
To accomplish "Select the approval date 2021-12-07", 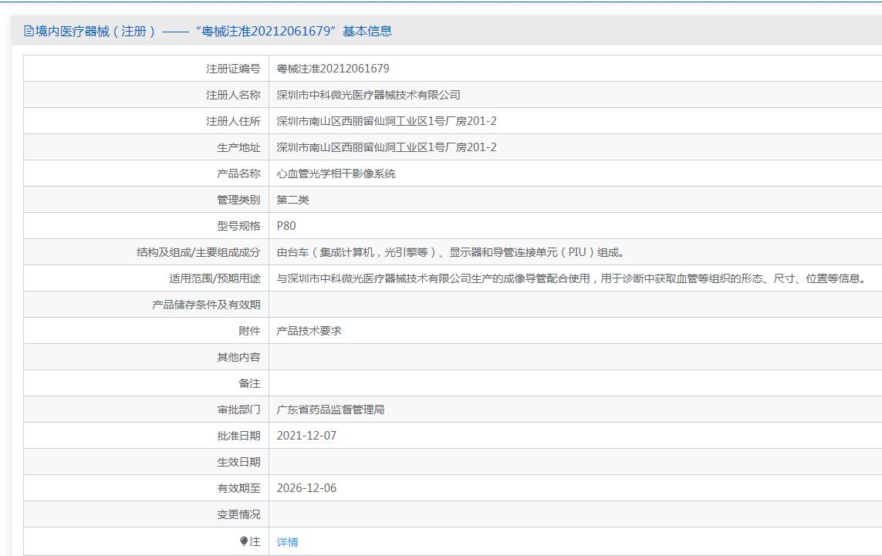I will tap(306, 436).
